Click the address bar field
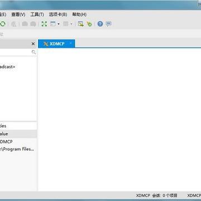The image size is (201, 201). point(100,34)
